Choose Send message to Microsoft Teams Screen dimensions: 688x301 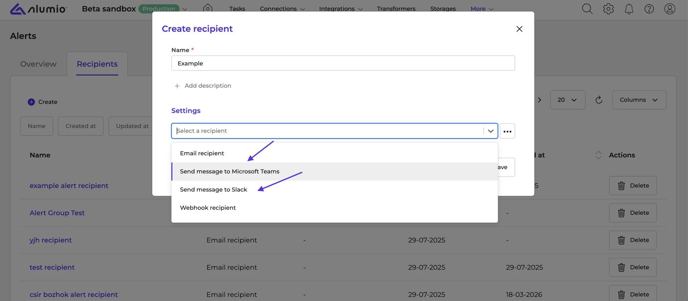click(335, 172)
